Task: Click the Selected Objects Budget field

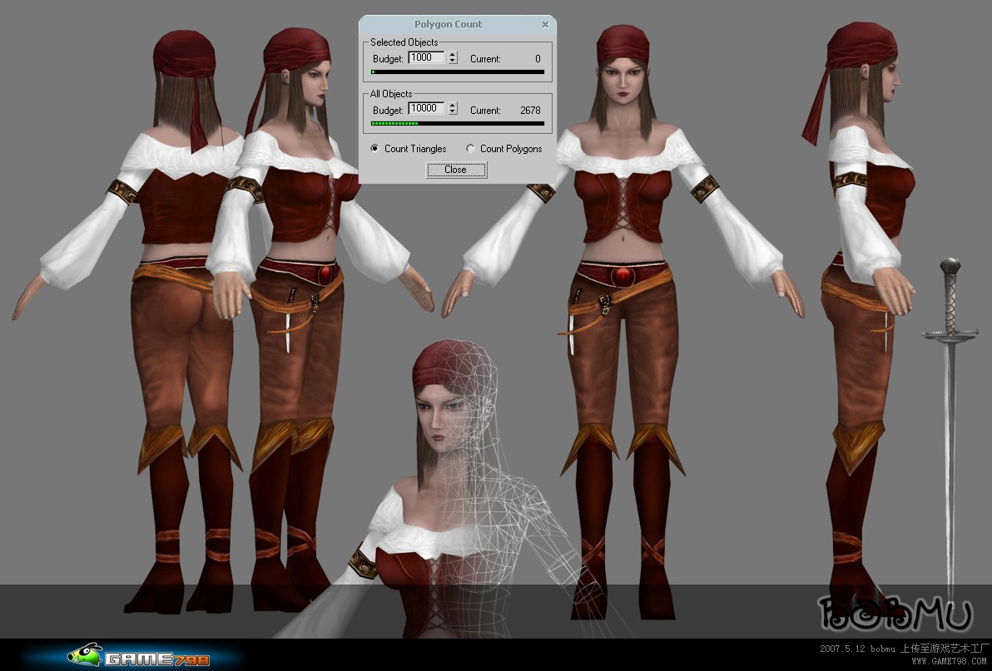Action: click(x=426, y=58)
